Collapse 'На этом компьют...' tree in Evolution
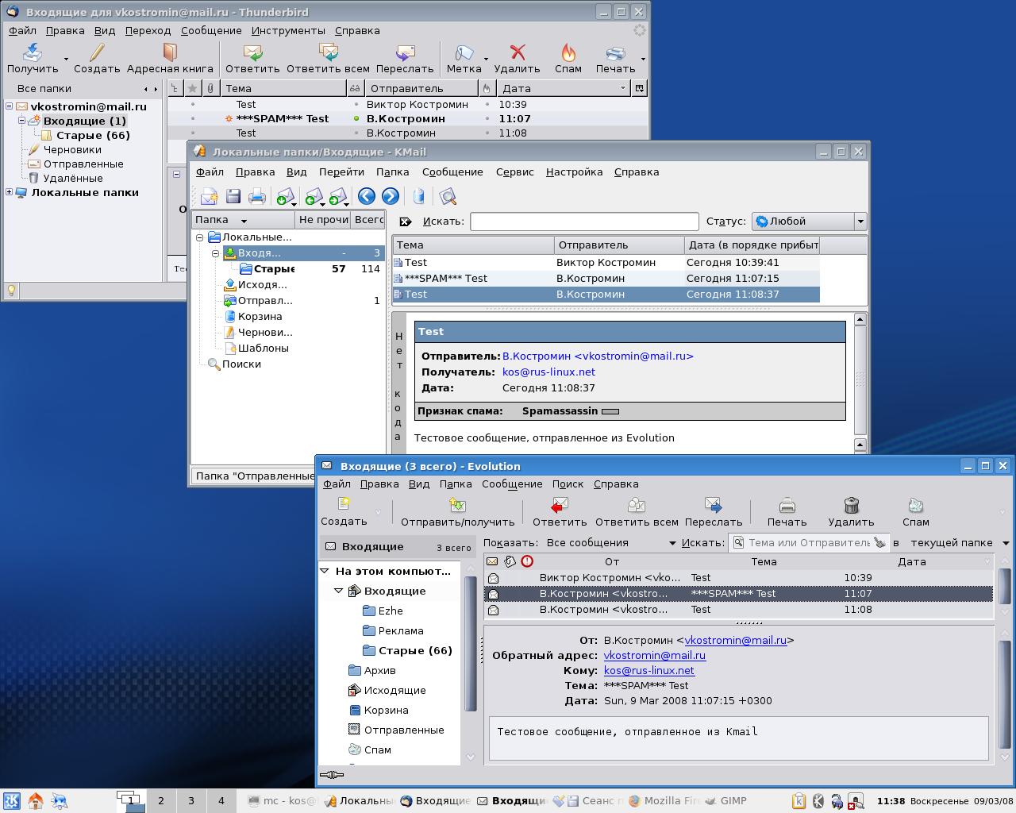This screenshot has width=1016, height=813. (x=324, y=571)
